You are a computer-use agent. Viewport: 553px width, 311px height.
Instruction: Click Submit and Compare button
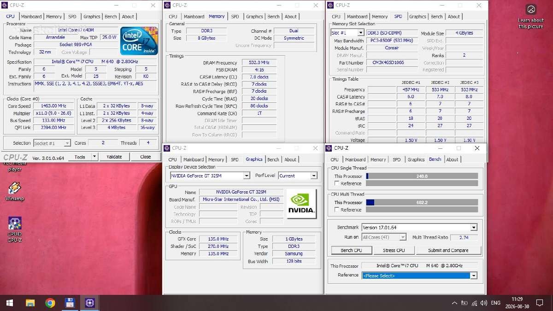pyautogui.click(x=448, y=250)
